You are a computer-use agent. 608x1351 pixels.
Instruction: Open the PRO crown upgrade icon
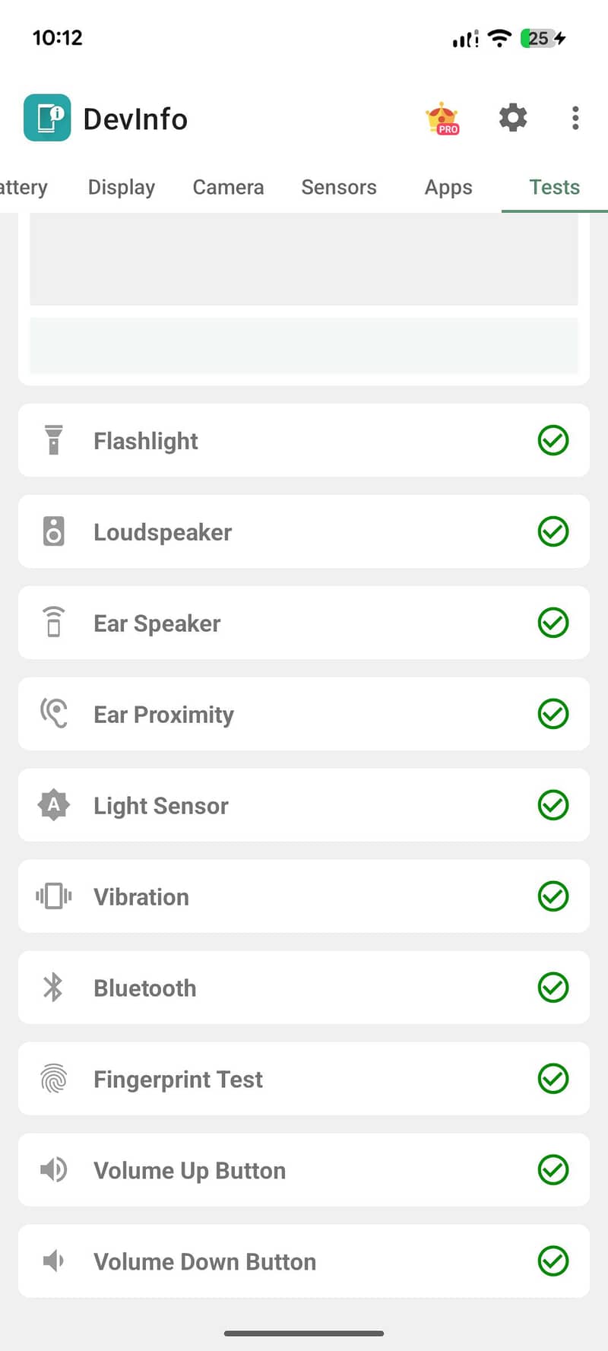click(x=442, y=119)
